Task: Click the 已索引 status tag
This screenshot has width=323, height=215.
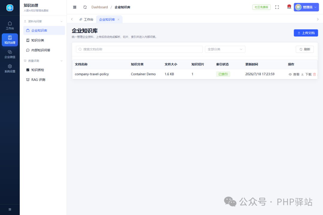Action: [x=223, y=74]
